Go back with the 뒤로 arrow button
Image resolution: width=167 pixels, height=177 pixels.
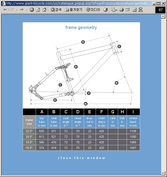(x=9, y=10)
